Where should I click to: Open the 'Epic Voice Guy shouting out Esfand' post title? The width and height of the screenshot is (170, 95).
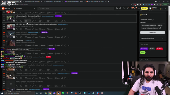point(36,24)
